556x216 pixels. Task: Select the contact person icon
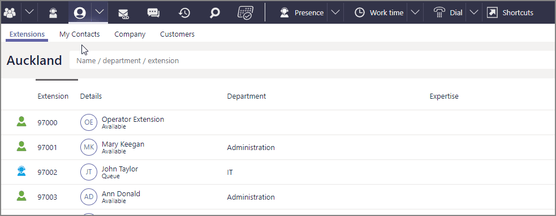click(80, 13)
